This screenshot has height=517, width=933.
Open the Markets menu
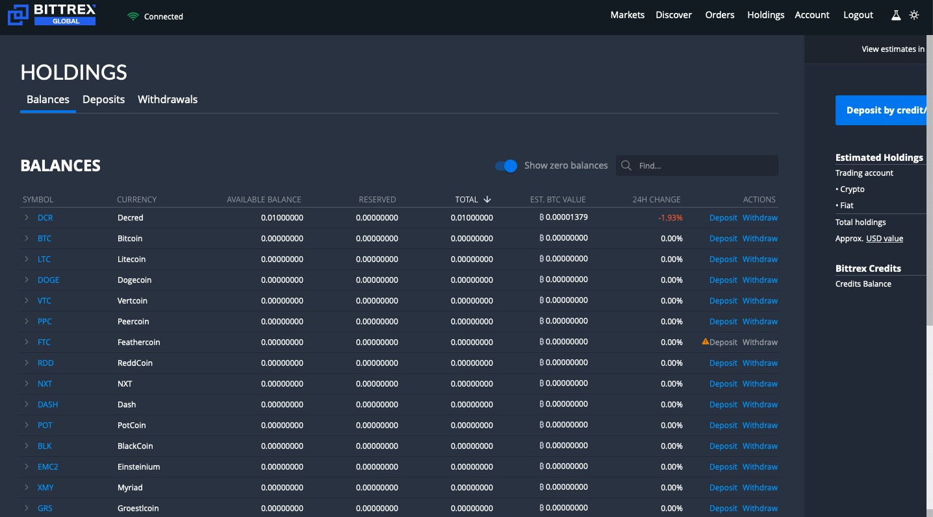628,15
